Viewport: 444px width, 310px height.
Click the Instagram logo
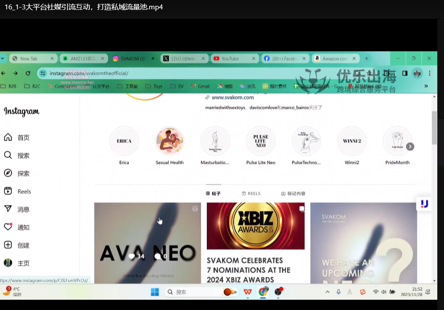point(21,112)
